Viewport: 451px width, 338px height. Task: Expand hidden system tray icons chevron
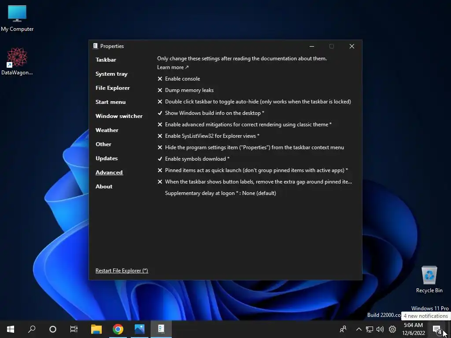[x=359, y=329]
